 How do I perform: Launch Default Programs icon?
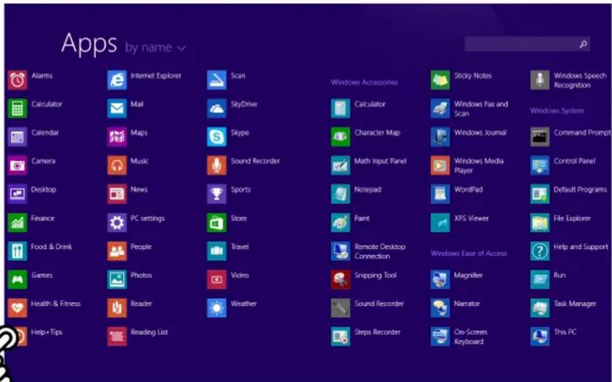click(x=540, y=194)
